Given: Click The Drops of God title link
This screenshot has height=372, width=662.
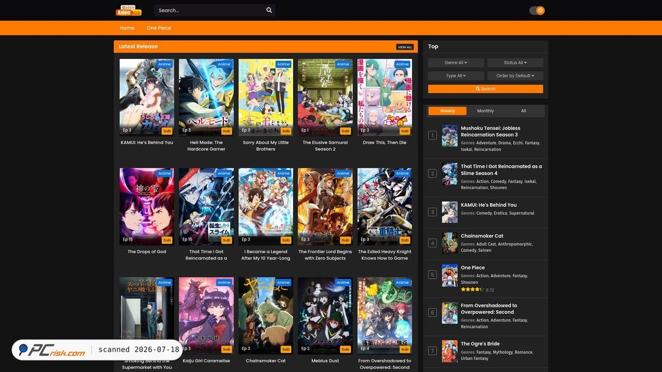Looking at the screenshot, I should 146,252.
